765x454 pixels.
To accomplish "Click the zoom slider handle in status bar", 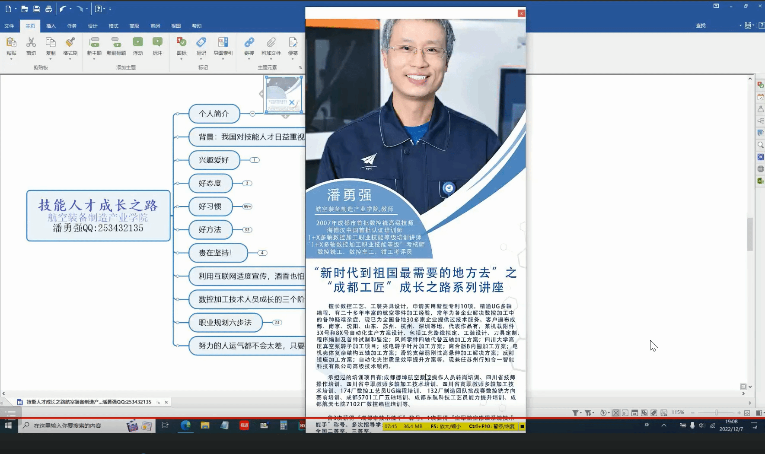I will 716,413.
